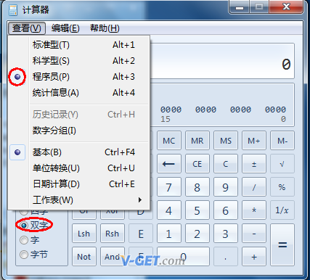Image resolution: width=310 pixels, height=280 pixels.
Task: Click the CE clear entry button
Action: [197, 164]
